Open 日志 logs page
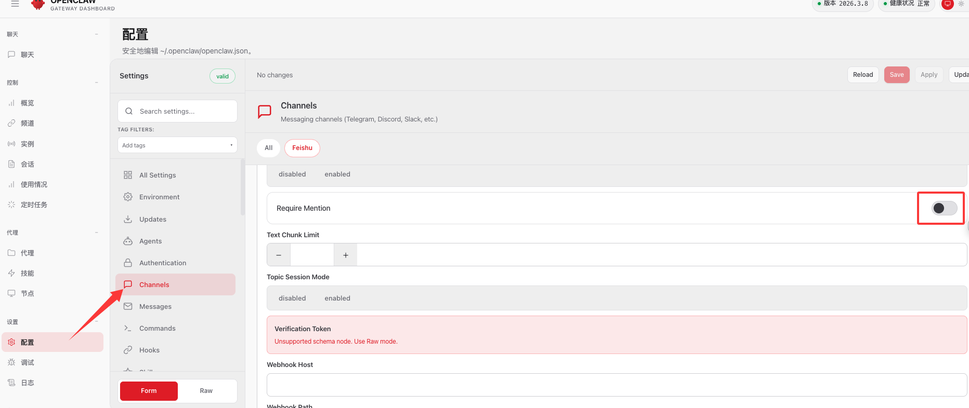The image size is (969, 408). 52,383
